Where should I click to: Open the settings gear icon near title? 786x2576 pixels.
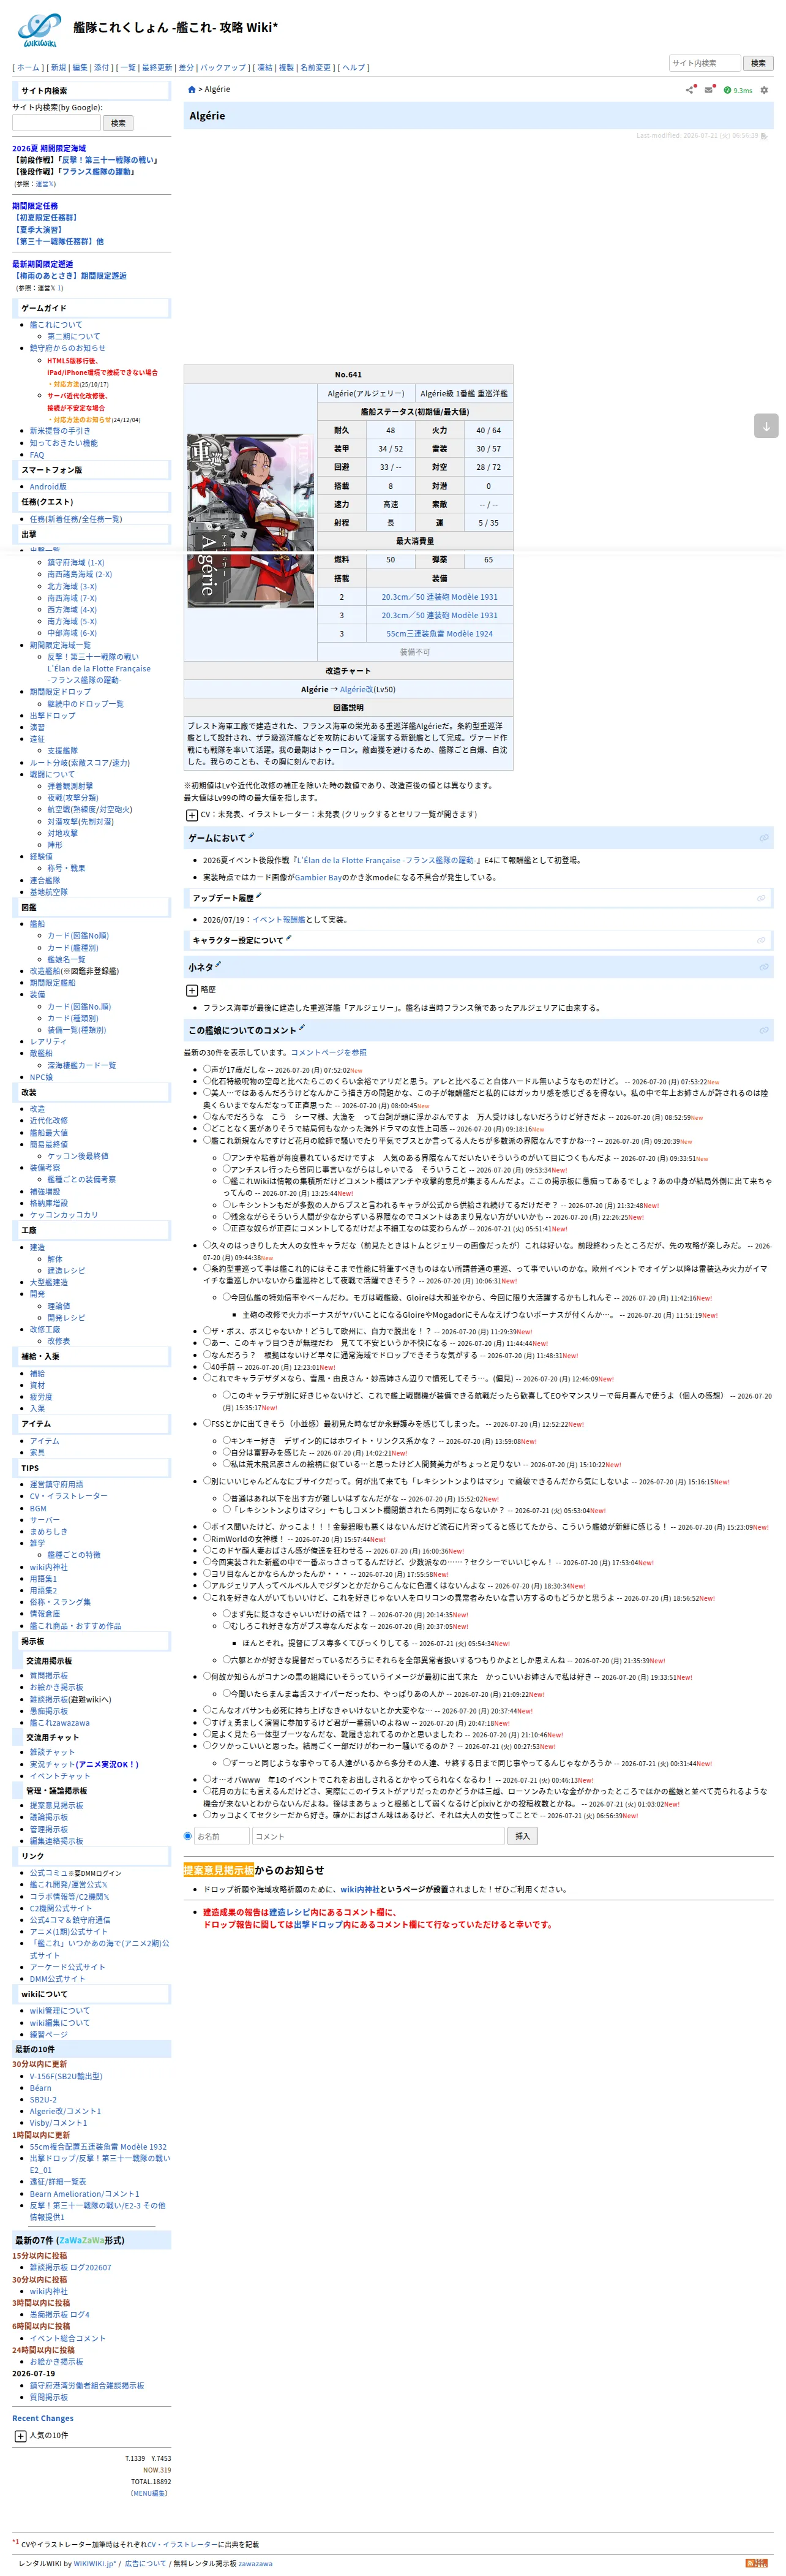[764, 90]
